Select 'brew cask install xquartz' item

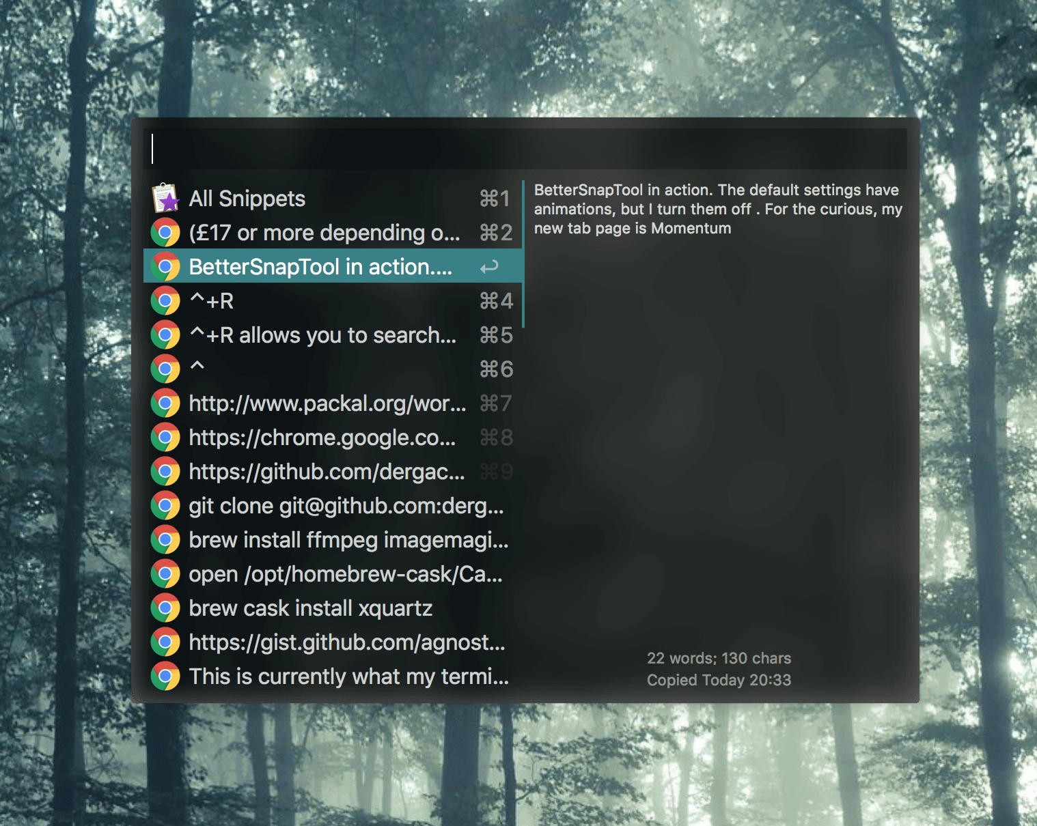point(333,608)
